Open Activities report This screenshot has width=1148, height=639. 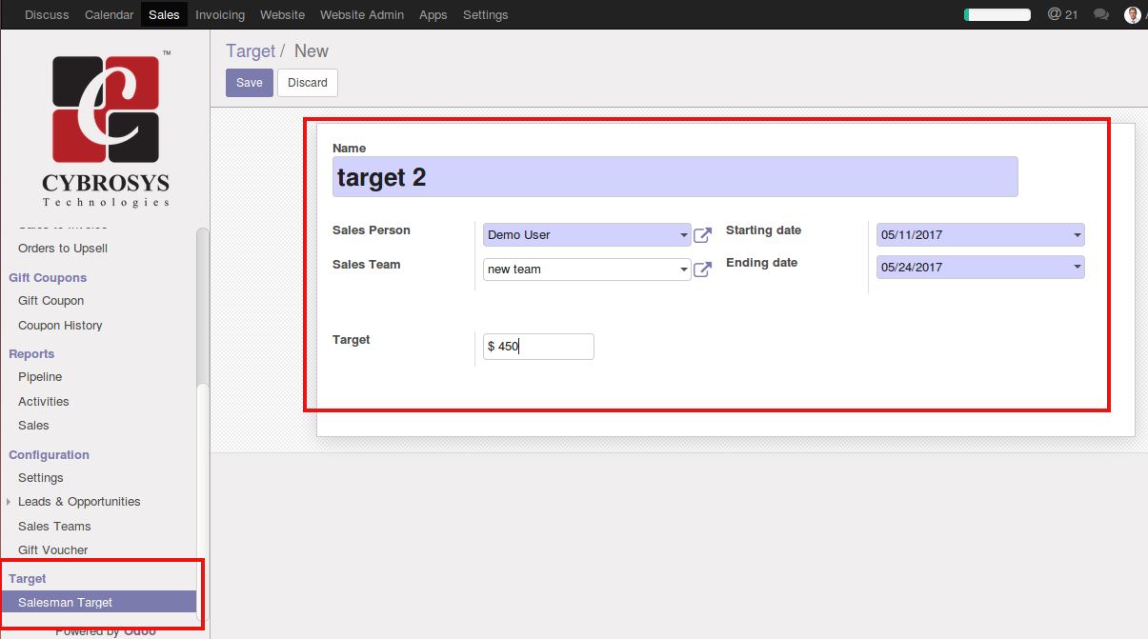(44, 402)
